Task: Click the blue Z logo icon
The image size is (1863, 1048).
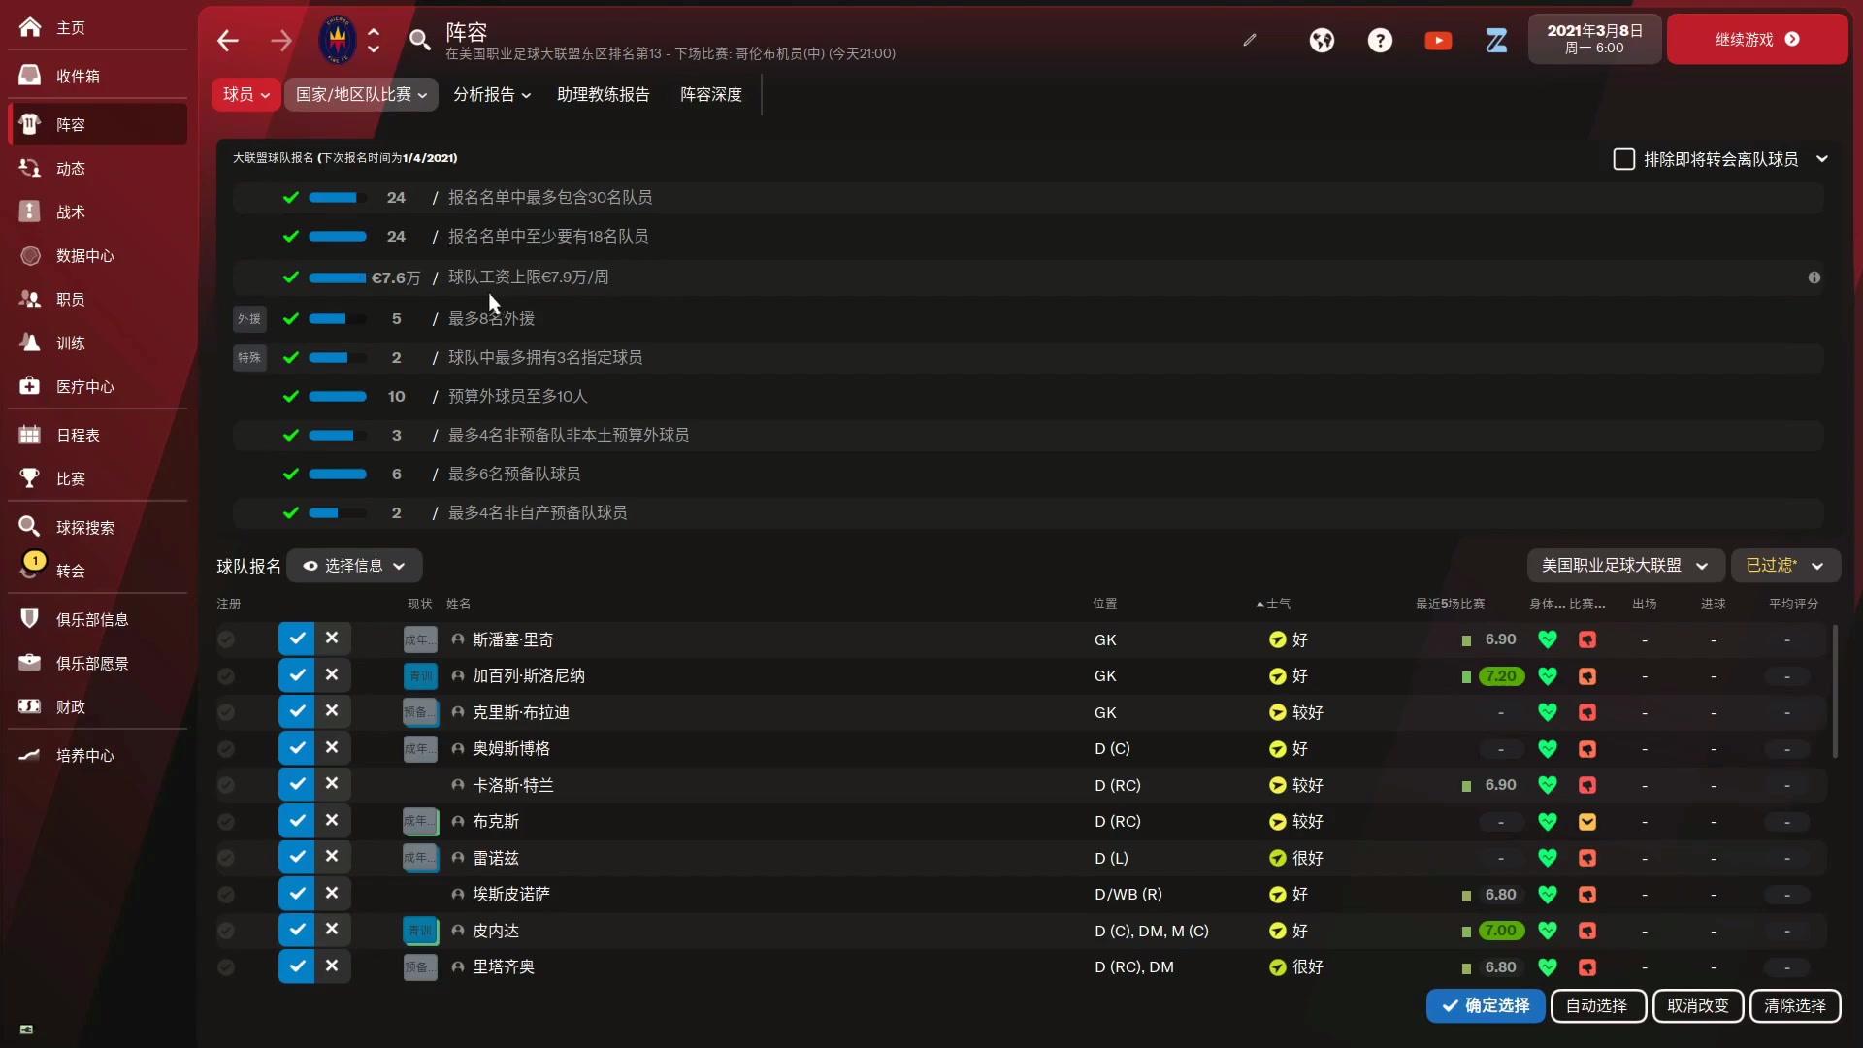Action: click(1496, 40)
